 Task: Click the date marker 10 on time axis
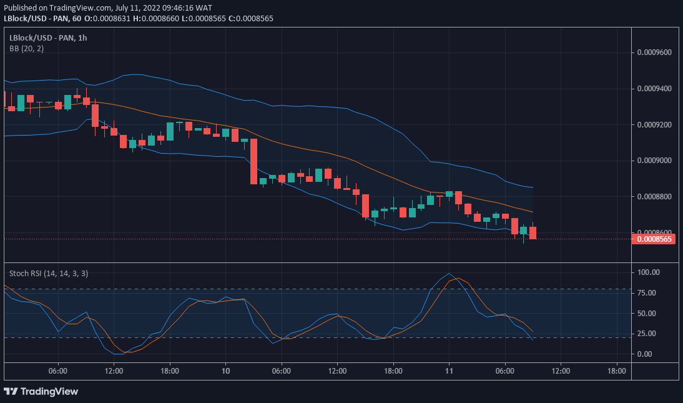[225, 371]
